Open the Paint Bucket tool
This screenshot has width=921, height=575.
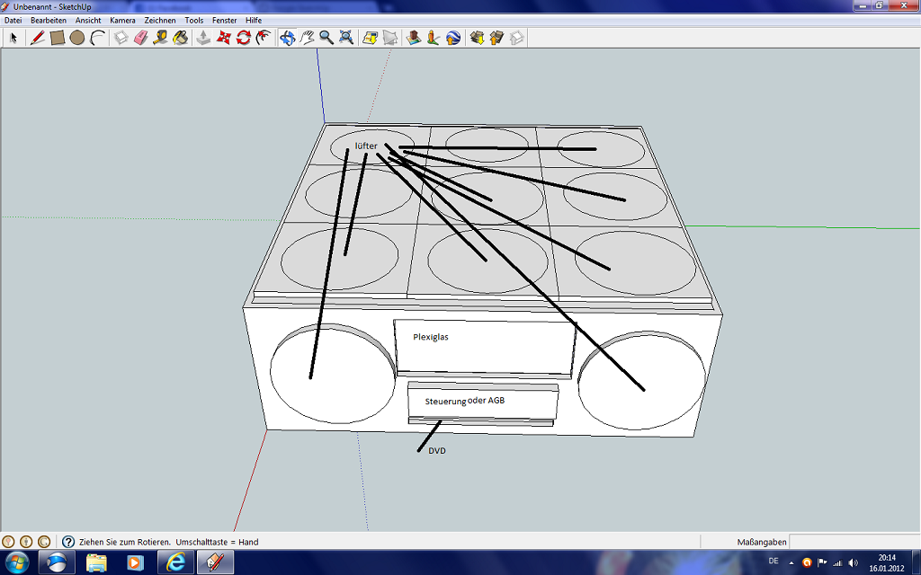tap(179, 37)
